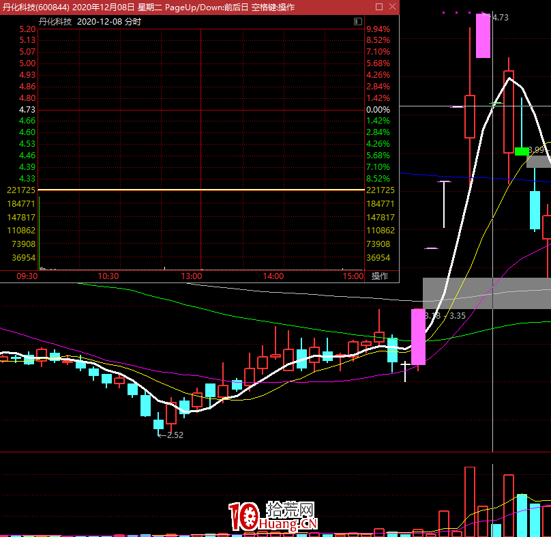Click the 4.33 lowest price axis label
This screenshot has width=551, height=537.
pos(27,179)
